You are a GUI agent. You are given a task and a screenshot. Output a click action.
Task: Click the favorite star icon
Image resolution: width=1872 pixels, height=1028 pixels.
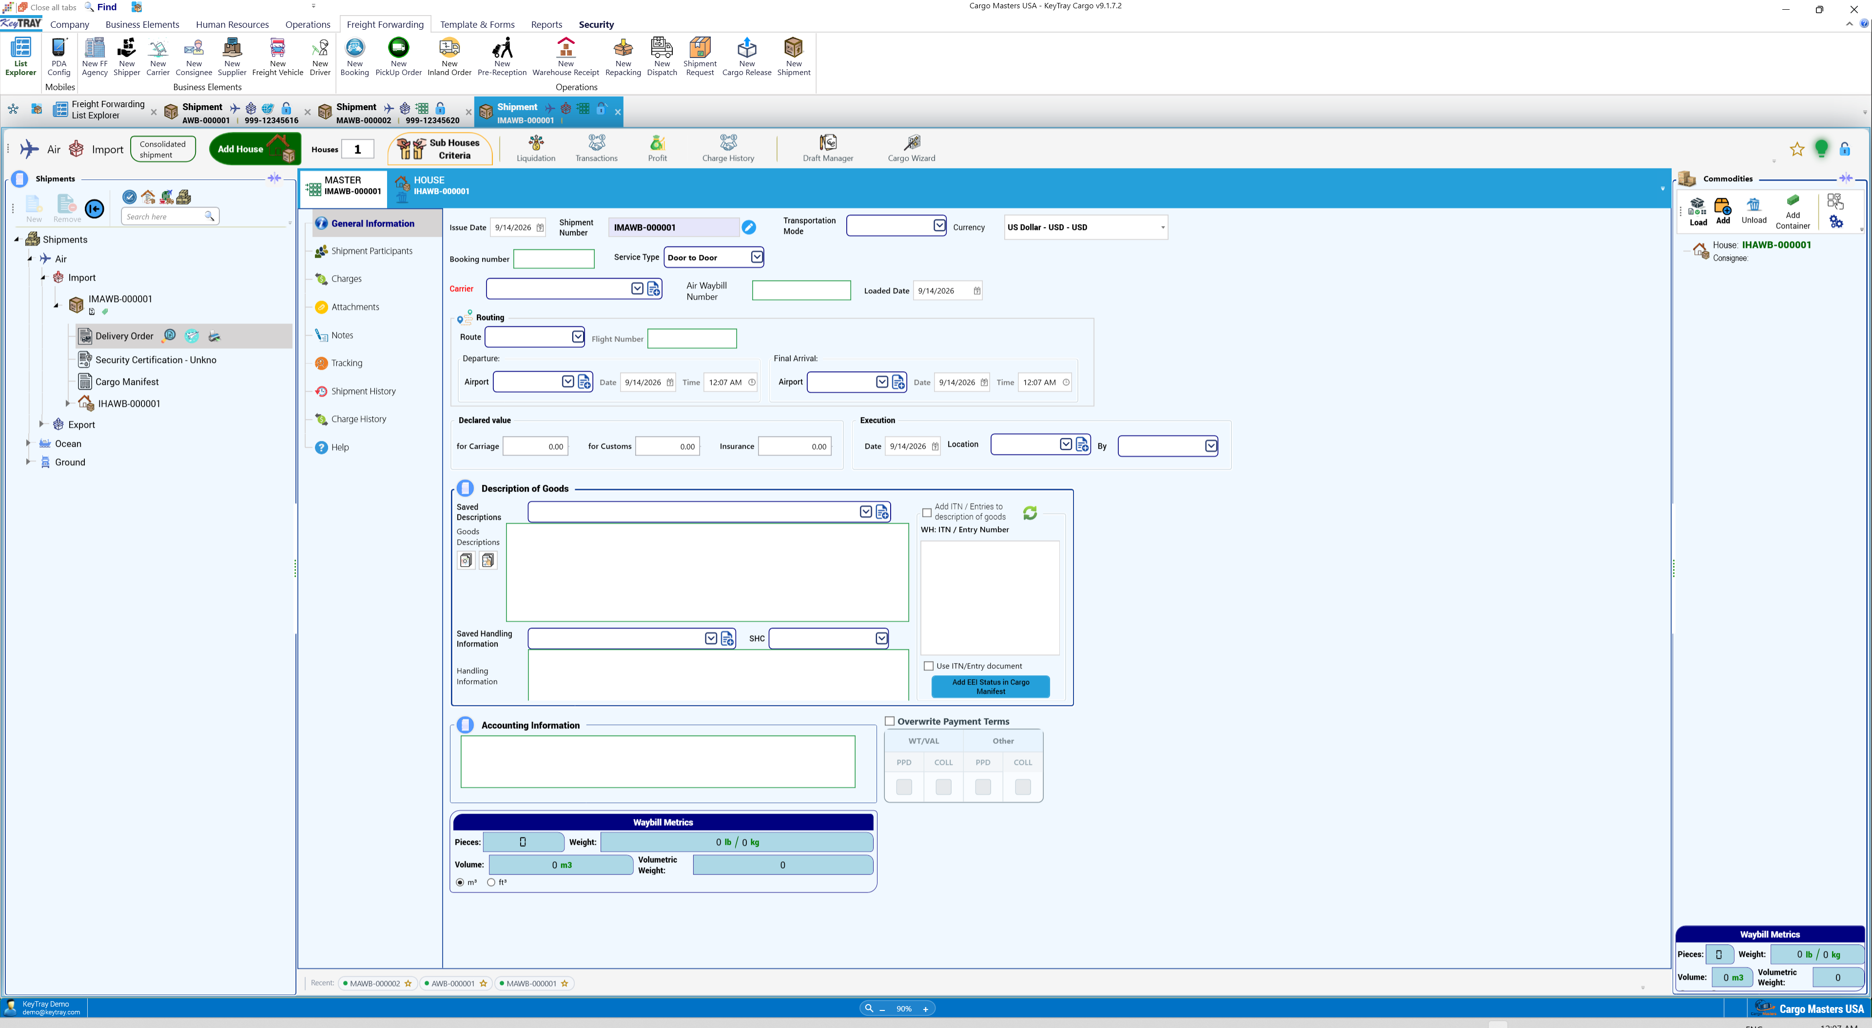point(1796,150)
